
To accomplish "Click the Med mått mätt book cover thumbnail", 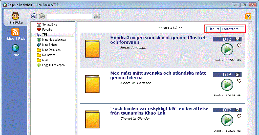I will [92, 84].
